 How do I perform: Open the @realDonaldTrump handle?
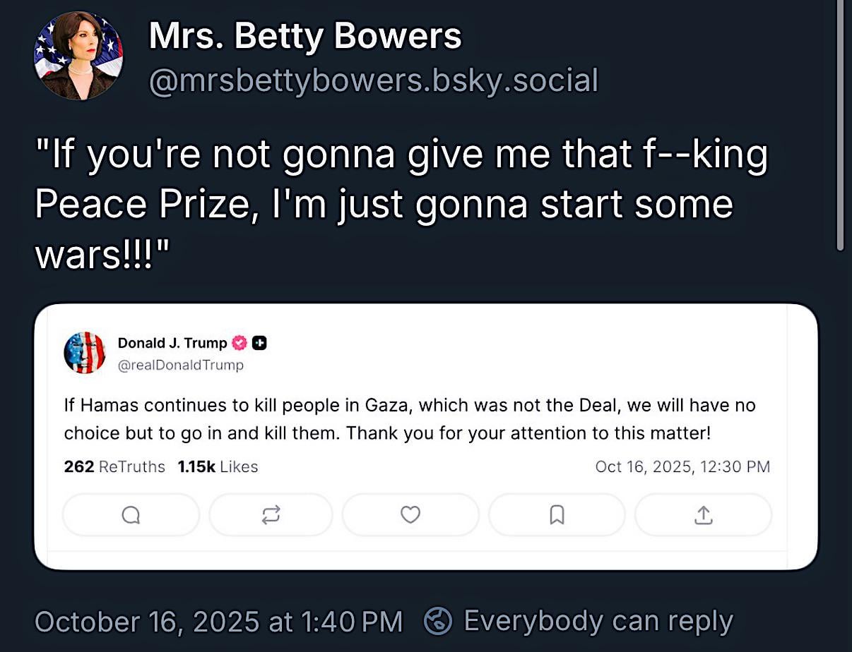tap(180, 365)
